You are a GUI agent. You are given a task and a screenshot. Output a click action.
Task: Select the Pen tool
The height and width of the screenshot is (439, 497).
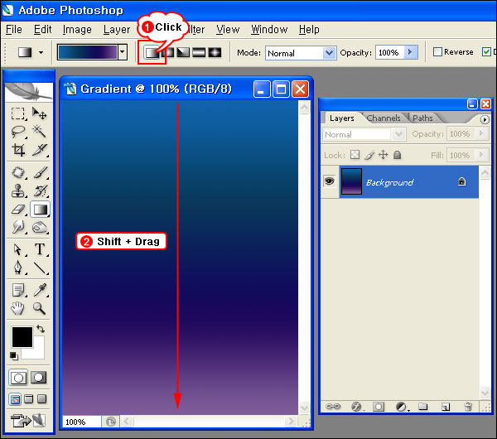(18, 268)
